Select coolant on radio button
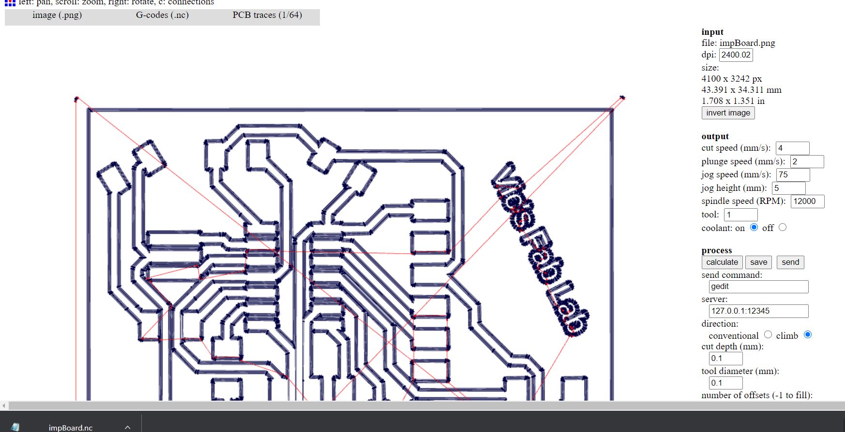The image size is (845, 432). pyautogui.click(x=754, y=227)
